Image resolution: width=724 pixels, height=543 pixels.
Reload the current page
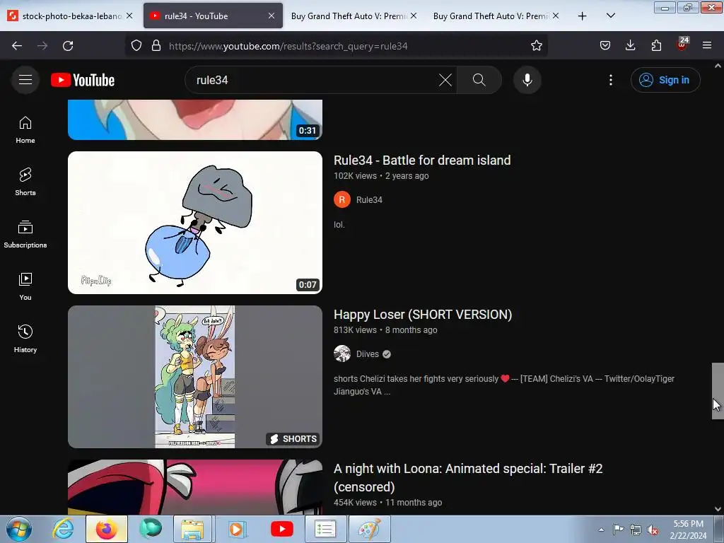click(68, 46)
